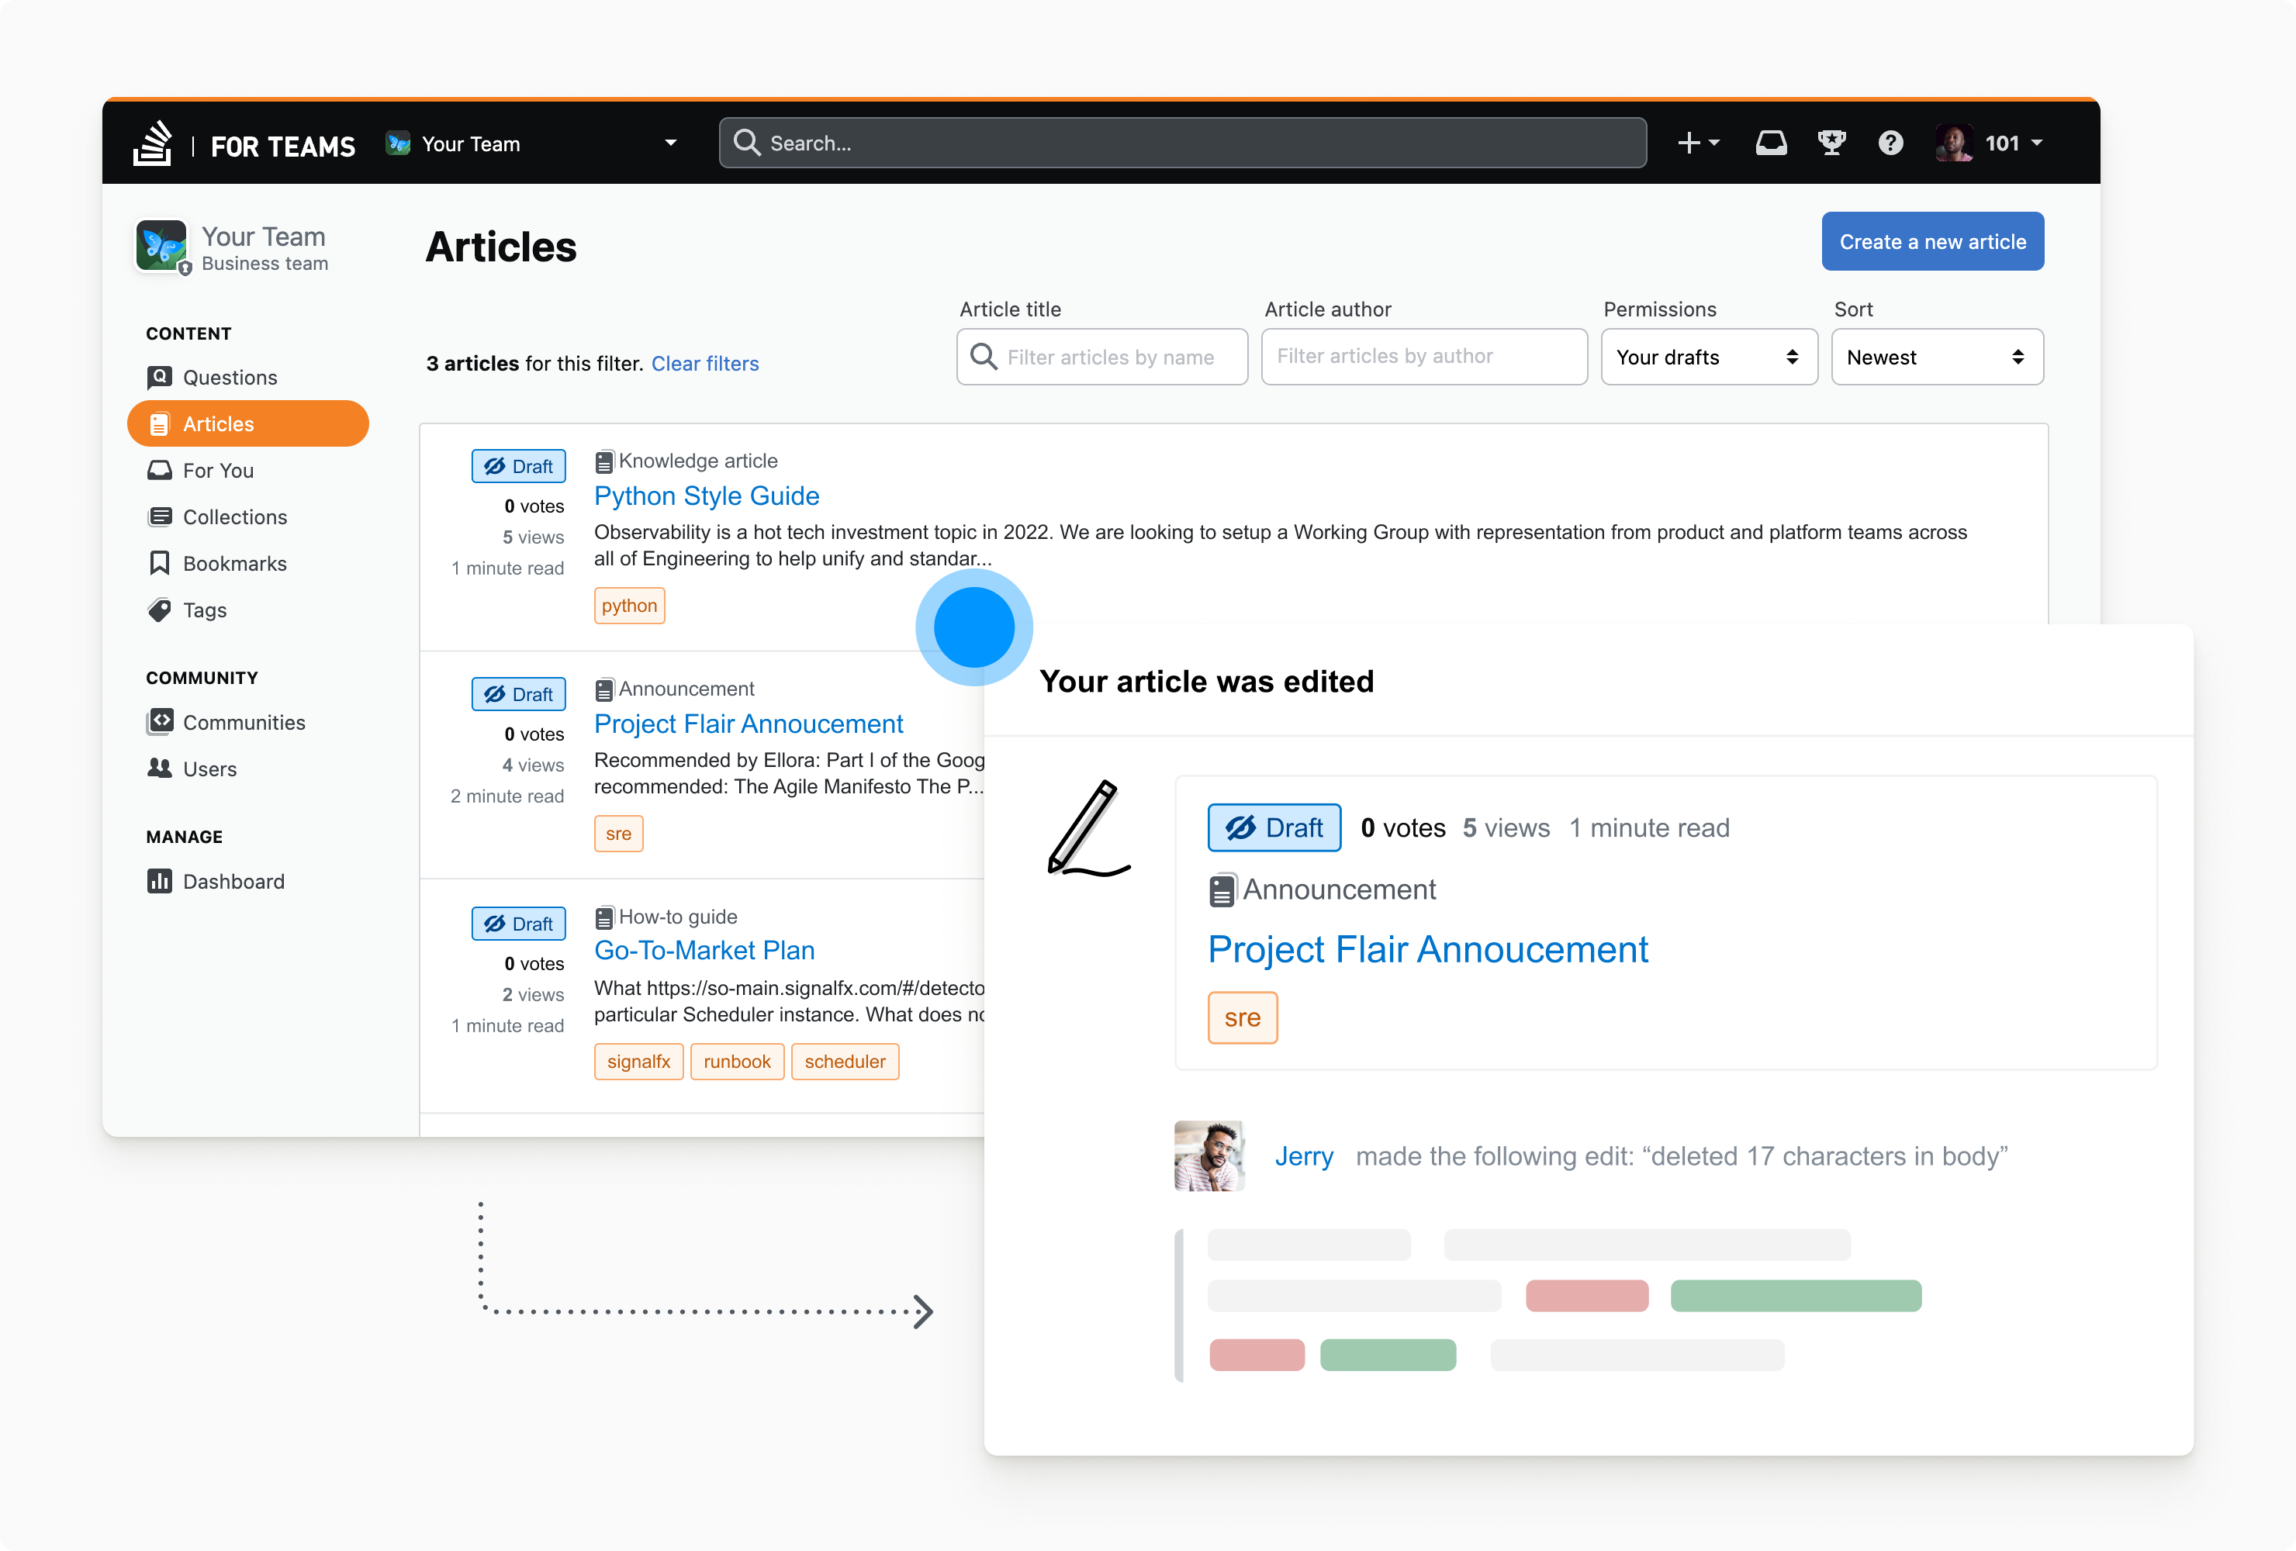
Task: Click the Stack Overflow logo icon
Action: [x=153, y=144]
